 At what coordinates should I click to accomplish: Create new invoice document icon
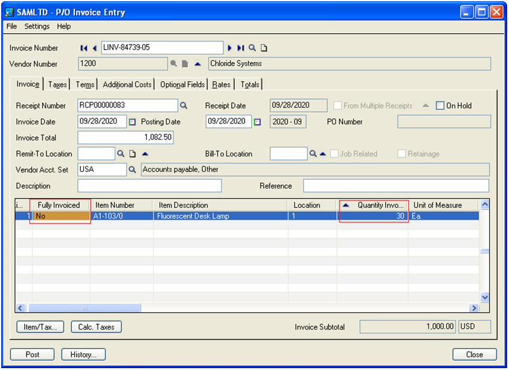264,48
